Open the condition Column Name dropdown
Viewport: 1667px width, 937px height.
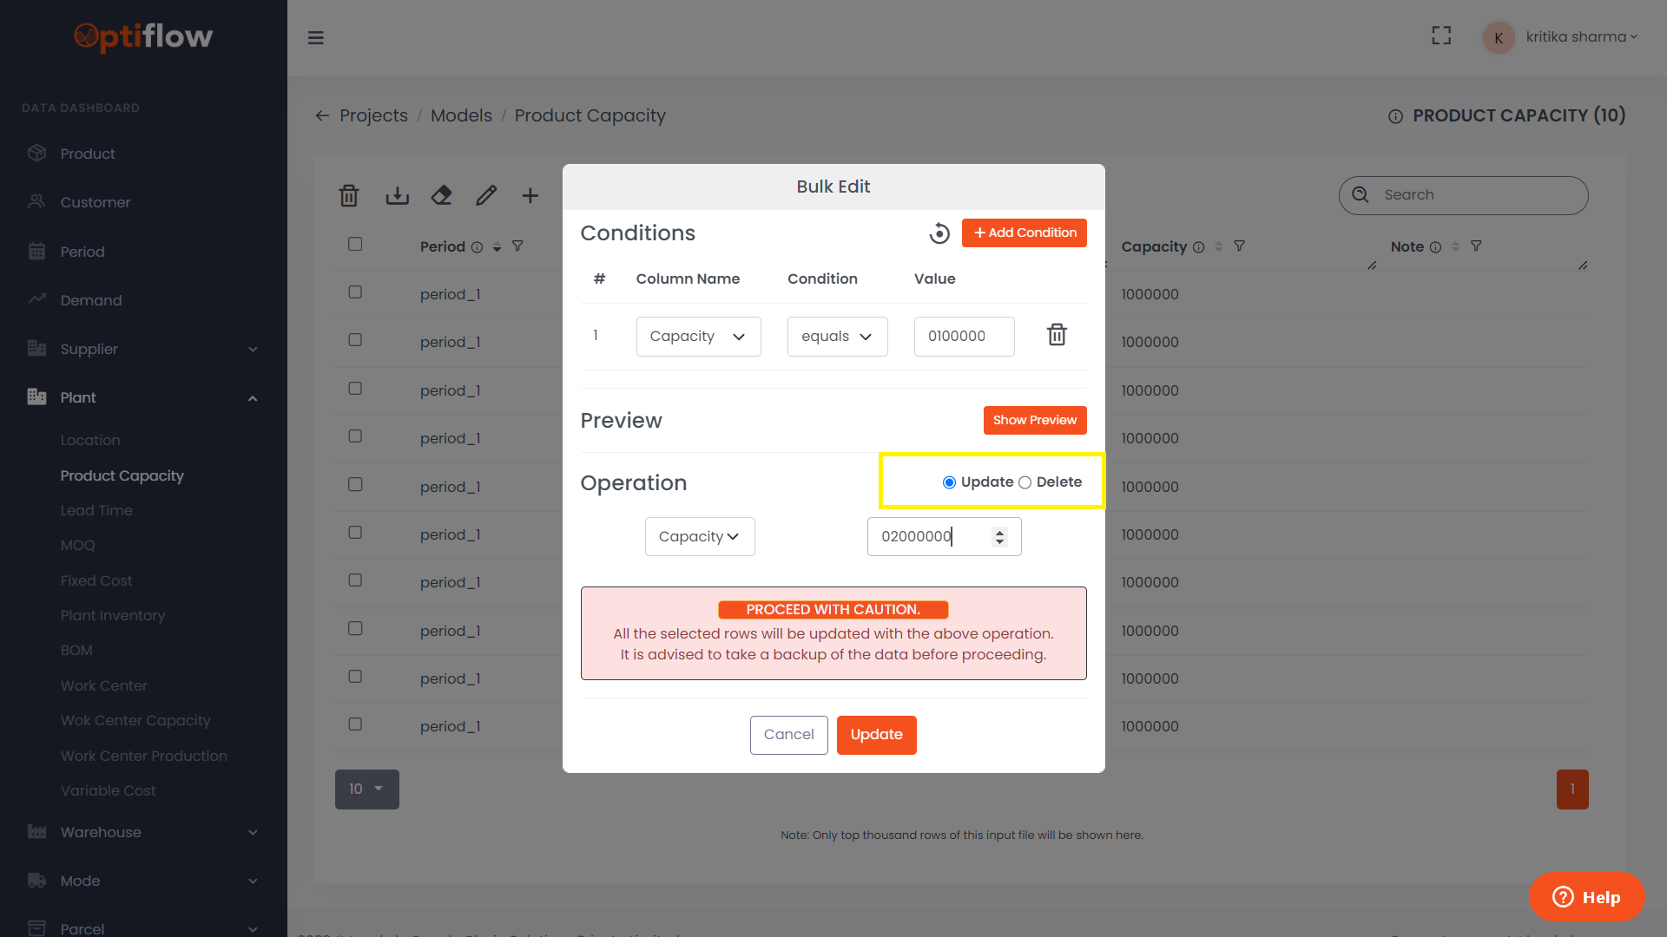click(x=698, y=337)
